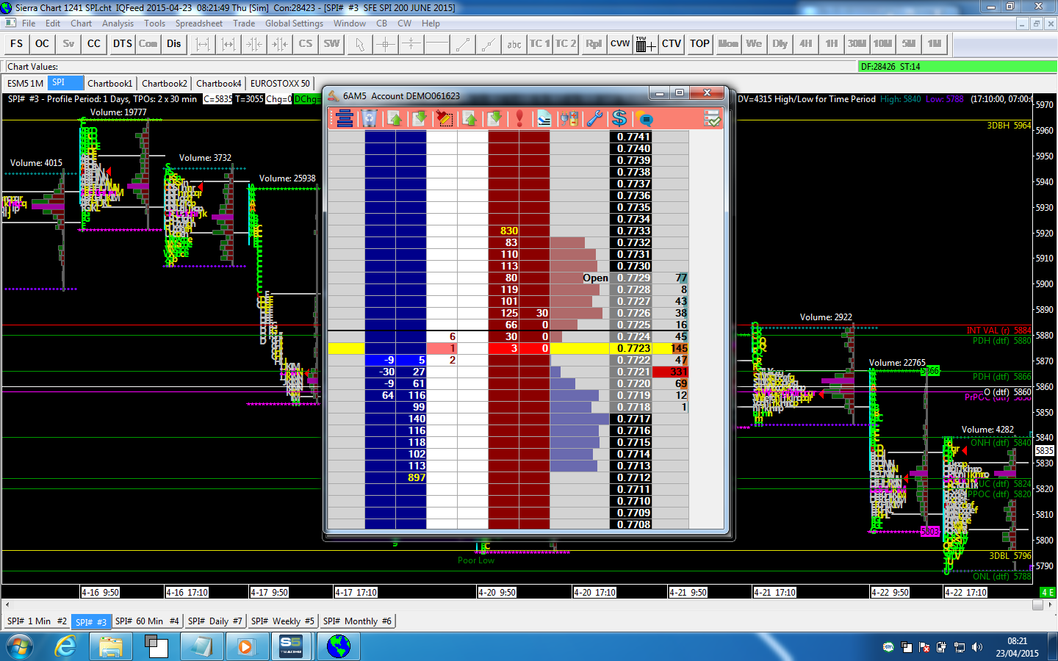Screen dimensions: 1058x661
Task: Click the Dis toolbar button
Action: 174,44
